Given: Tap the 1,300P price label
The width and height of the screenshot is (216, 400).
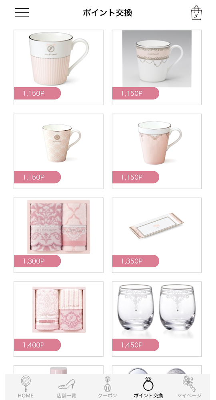Looking at the screenshot, I should point(37,261).
